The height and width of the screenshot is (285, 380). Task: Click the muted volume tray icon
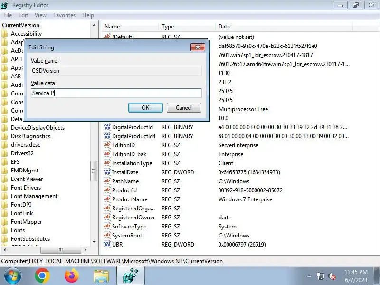point(332,276)
